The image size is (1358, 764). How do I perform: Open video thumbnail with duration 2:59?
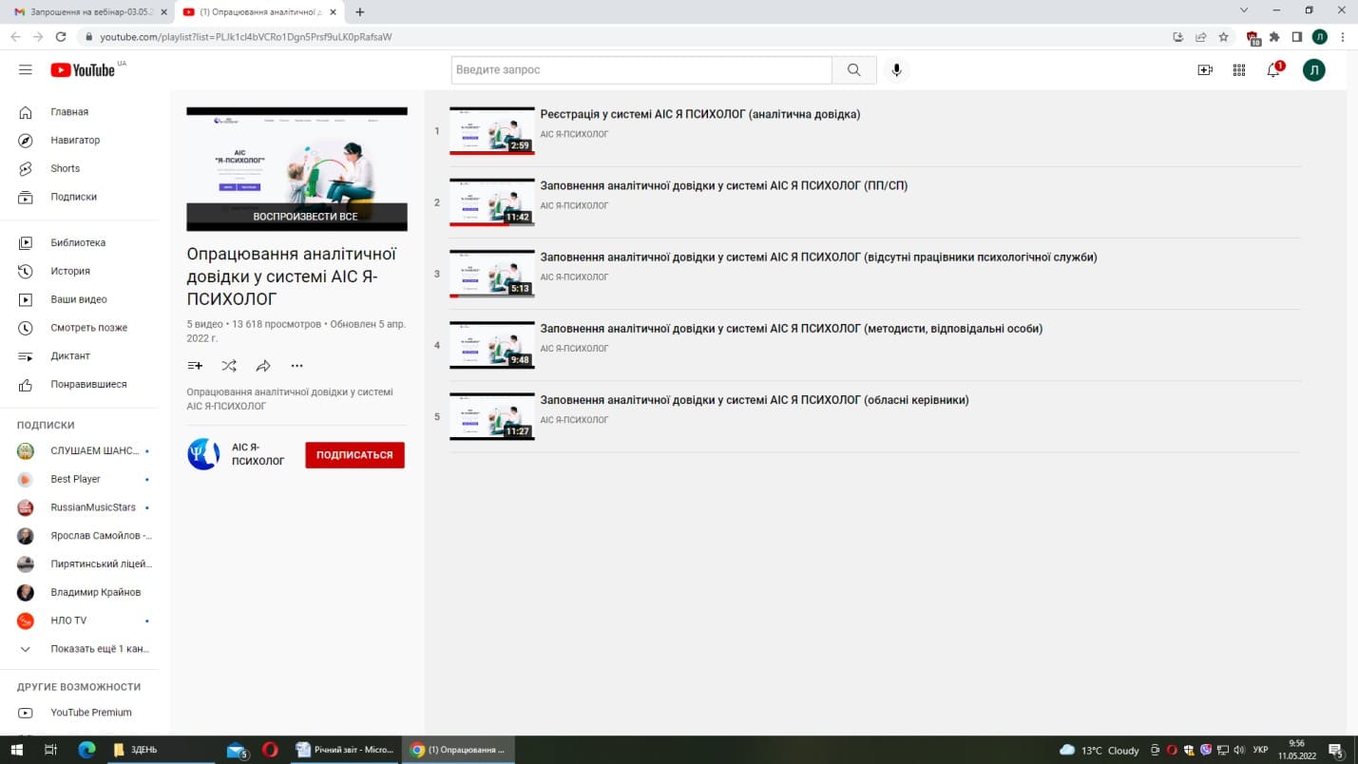[x=492, y=131]
